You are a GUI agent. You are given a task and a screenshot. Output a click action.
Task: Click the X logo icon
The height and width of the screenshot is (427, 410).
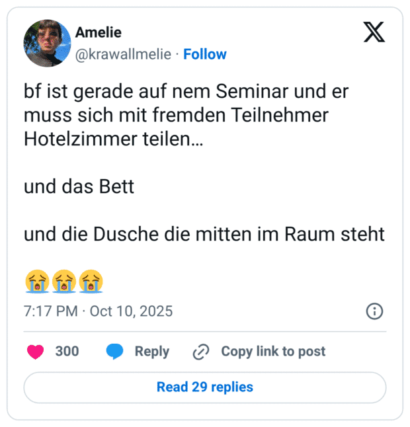[374, 32]
